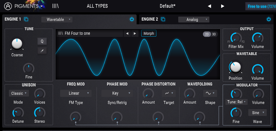
Task: Click the FREQ MOD section label
Action: tap(76, 84)
